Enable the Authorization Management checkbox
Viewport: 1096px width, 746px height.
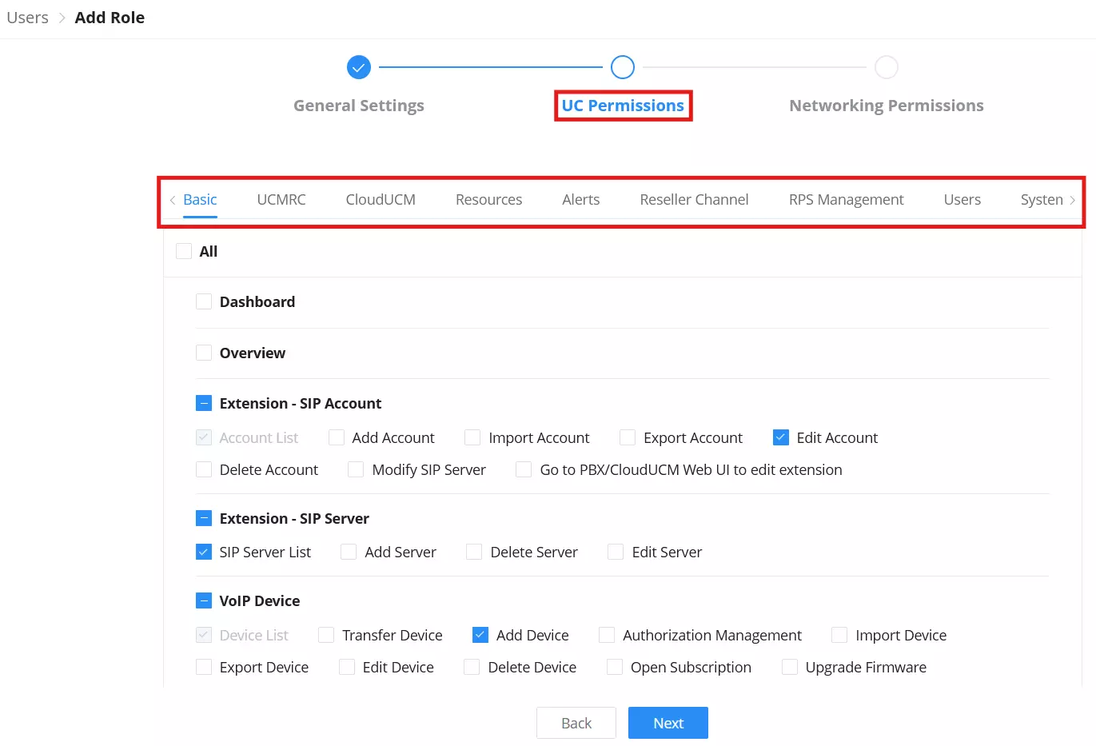[x=607, y=635]
